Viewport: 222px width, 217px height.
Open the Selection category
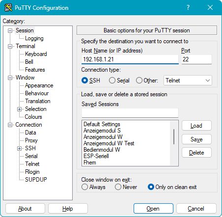35,109
